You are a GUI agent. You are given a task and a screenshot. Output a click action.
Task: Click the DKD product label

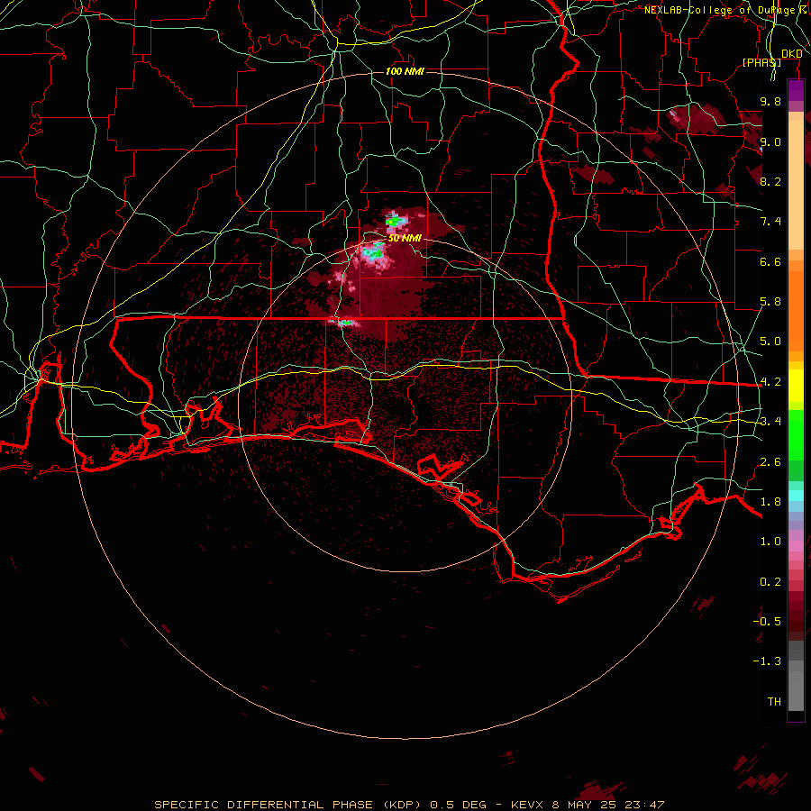tap(792, 53)
